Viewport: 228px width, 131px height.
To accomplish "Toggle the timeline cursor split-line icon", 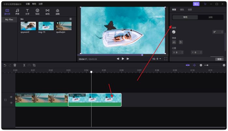I will (x=194, y=65).
